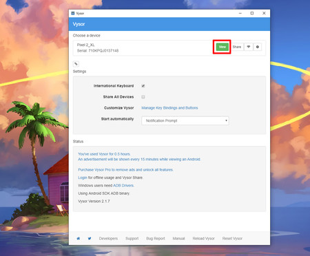Open the Developers footer link
310x256 pixels.
coord(108,239)
